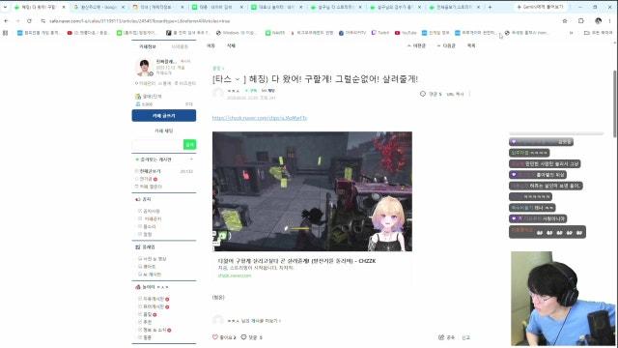Switch to the second browser tab
Viewport: 618px width, 348px height.
click(98, 7)
